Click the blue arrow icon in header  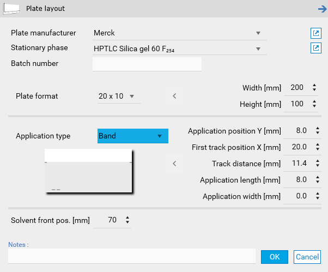(x=321, y=8)
